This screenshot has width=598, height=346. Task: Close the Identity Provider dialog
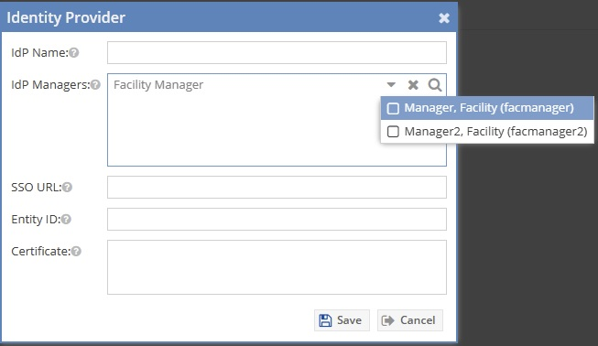tap(444, 18)
